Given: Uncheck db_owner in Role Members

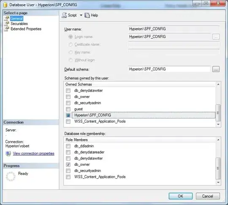Looking at the screenshot, I should 68,164.
